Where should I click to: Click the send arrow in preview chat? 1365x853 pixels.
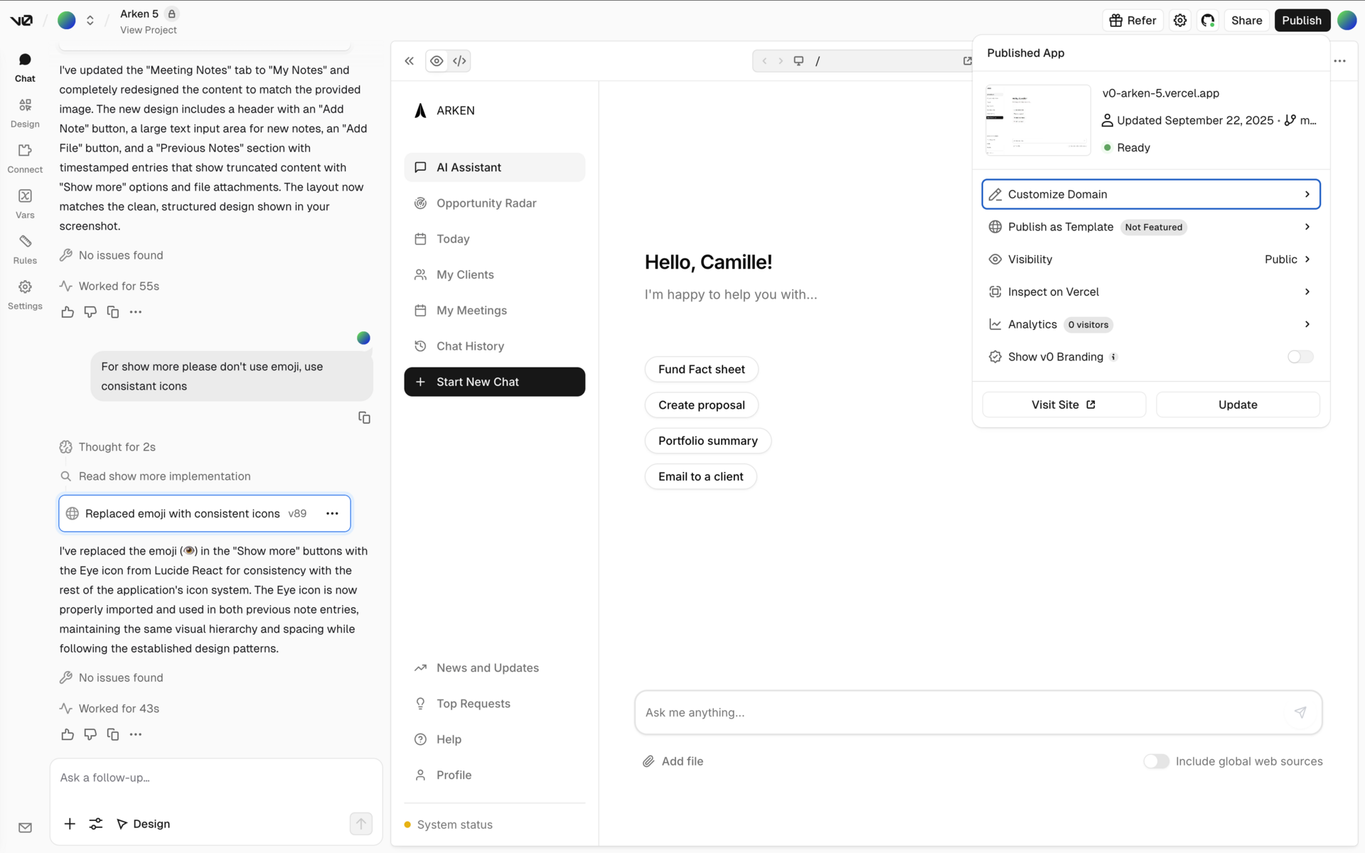1300,712
